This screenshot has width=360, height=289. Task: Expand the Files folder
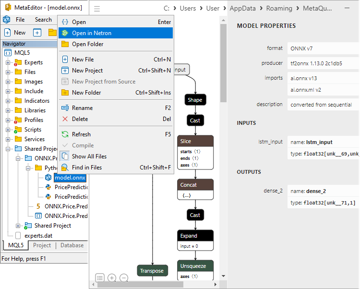point(8,72)
